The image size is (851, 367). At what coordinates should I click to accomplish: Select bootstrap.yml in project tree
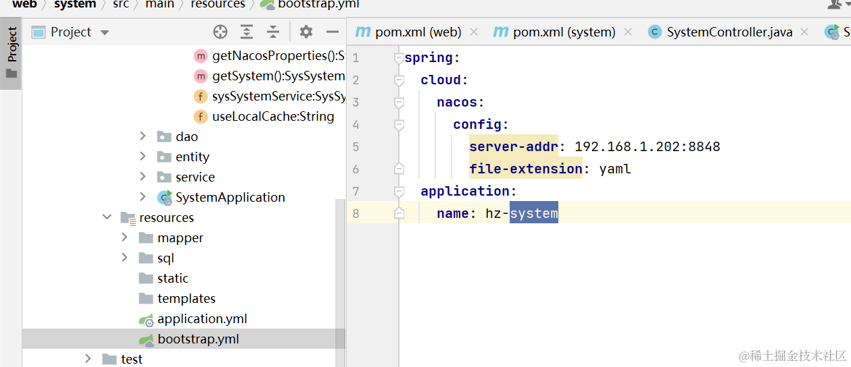(x=189, y=339)
